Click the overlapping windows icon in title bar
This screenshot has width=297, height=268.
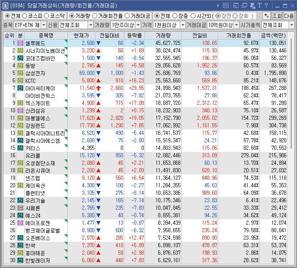pyautogui.click(x=244, y=6)
